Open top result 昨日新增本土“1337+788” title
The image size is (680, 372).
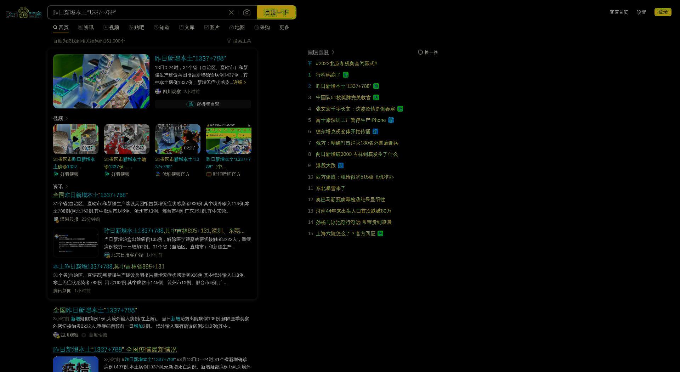click(x=190, y=58)
